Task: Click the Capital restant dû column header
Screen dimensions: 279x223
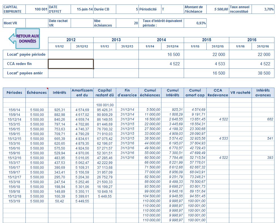Action: click(105, 92)
